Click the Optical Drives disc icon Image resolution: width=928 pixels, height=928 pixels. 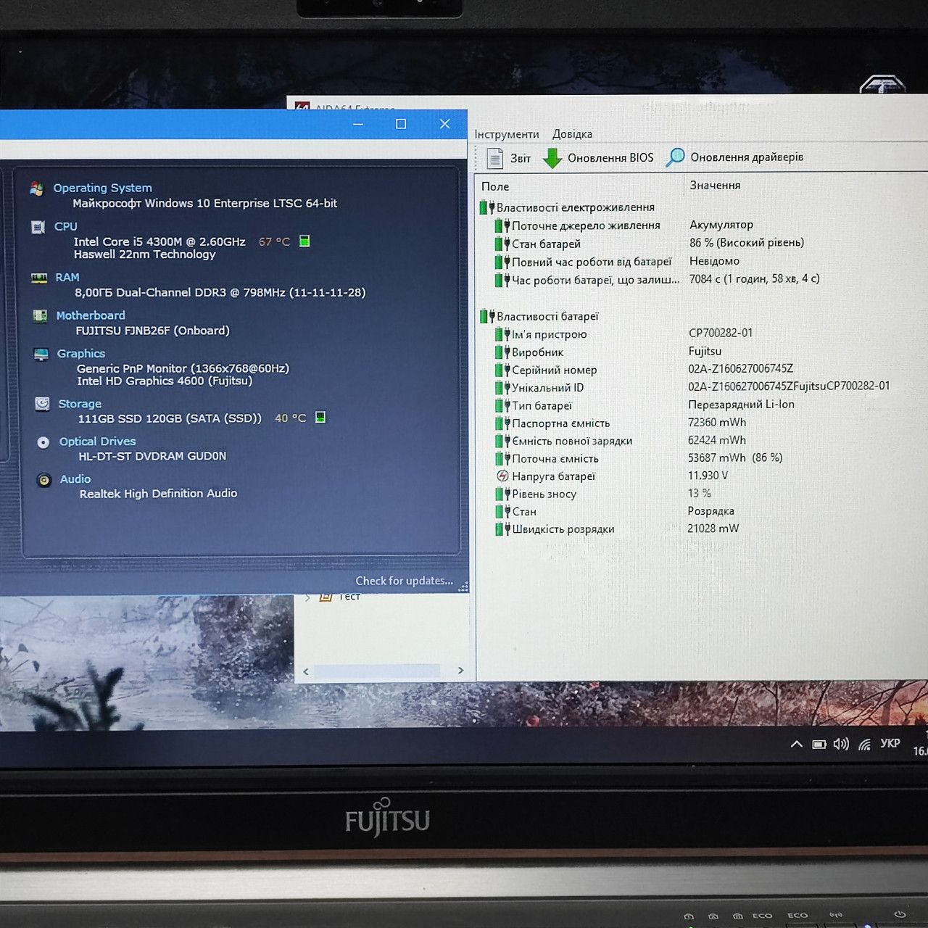[x=43, y=442]
